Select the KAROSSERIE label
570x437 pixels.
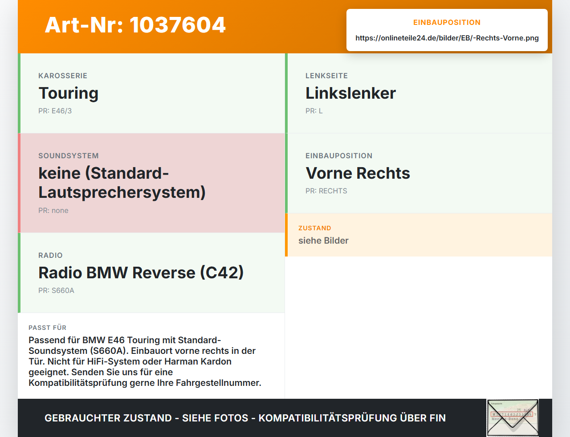(63, 76)
